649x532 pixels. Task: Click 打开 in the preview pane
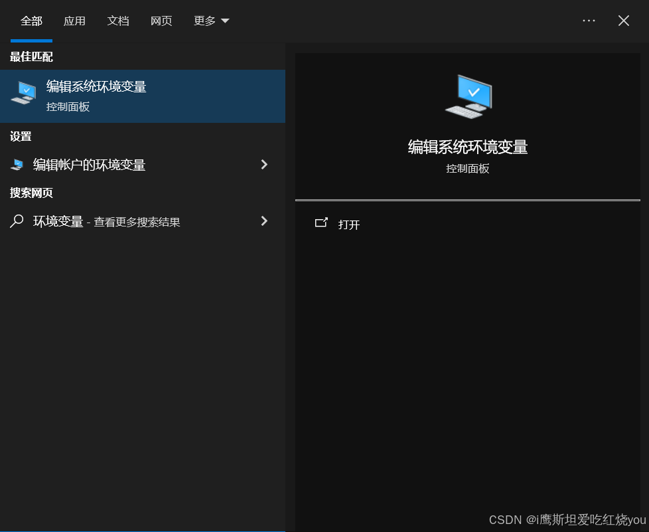click(x=349, y=224)
